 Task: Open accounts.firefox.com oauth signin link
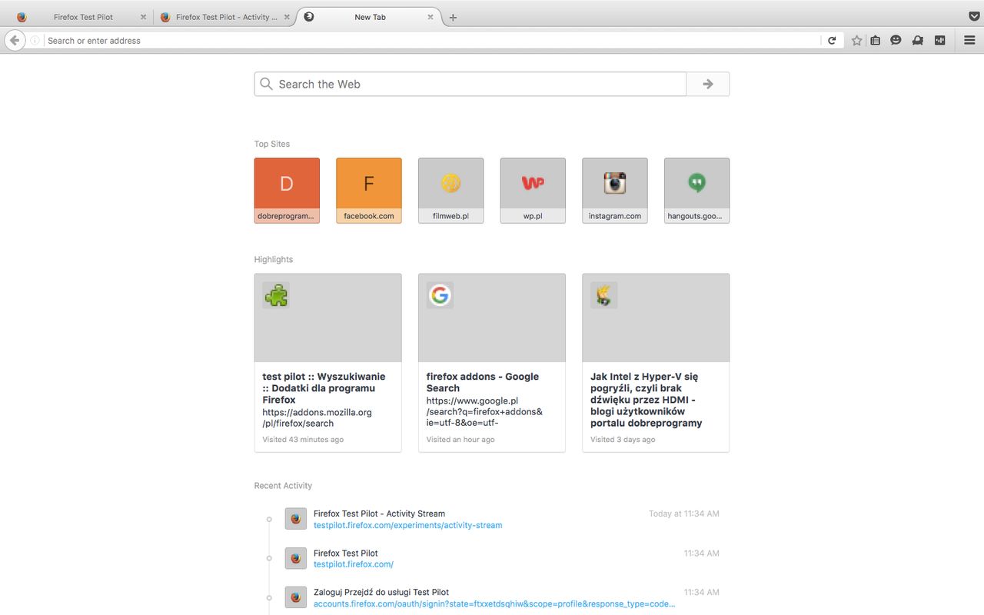494,604
